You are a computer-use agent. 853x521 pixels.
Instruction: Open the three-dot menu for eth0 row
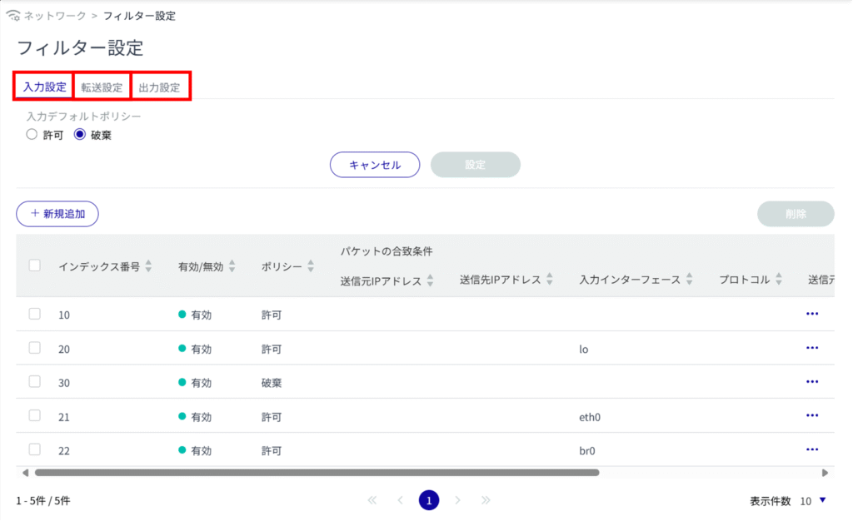[812, 415]
